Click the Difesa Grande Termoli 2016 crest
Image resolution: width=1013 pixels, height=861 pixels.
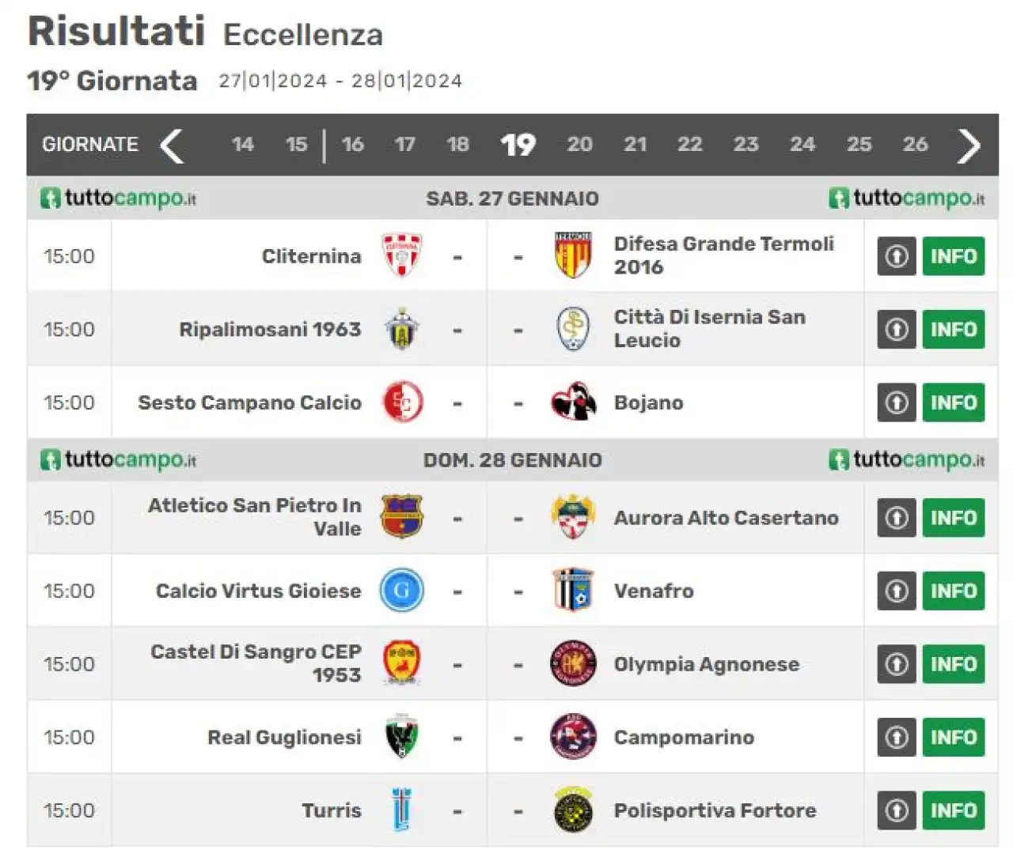coord(573,255)
